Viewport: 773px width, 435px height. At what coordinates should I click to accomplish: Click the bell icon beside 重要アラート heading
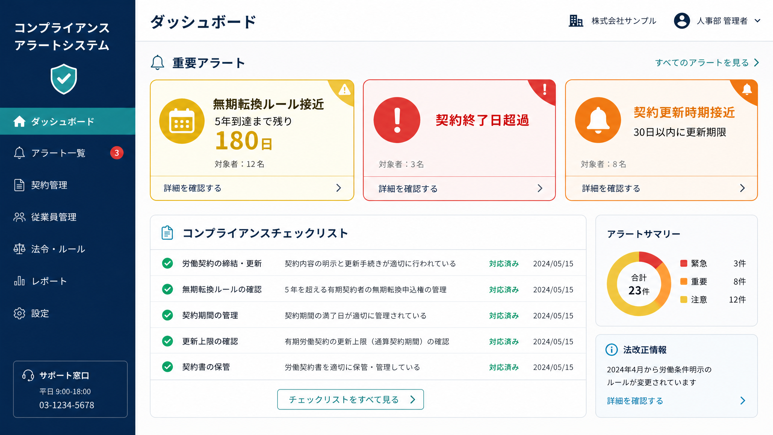pos(157,63)
